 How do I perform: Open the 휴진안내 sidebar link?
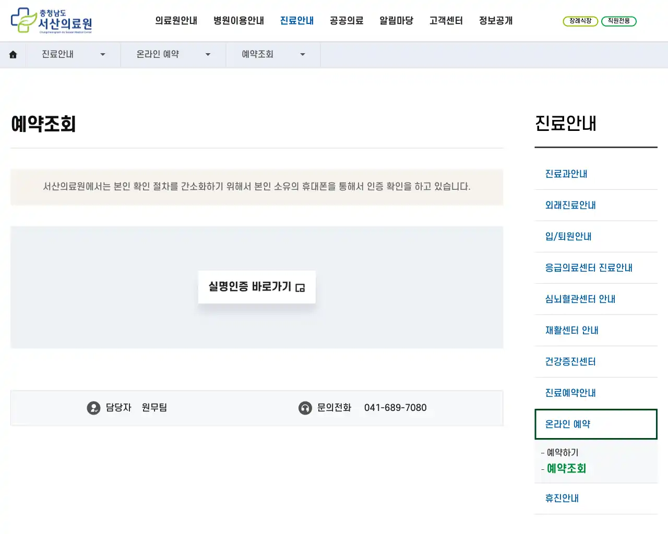point(562,498)
